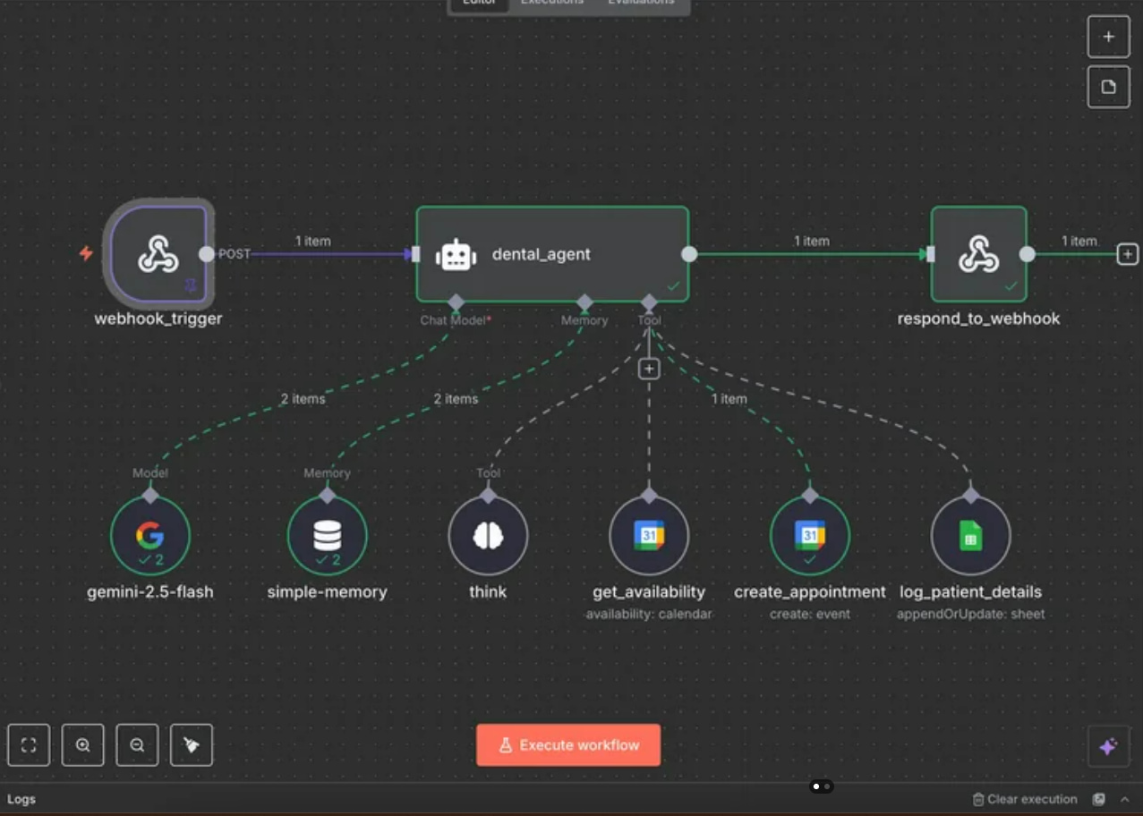
Task: Pop out the Logs panel
Action: 1099,799
